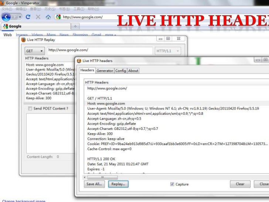Open the 工具(T) menu
The height and width of the screenshot is (202, 269).
79,9
